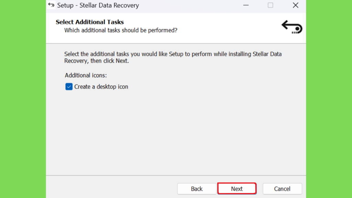Go Back to the previous setup step
Image resolution: width=352 pixels, height=198 pixels.
(x=197, y=189)
